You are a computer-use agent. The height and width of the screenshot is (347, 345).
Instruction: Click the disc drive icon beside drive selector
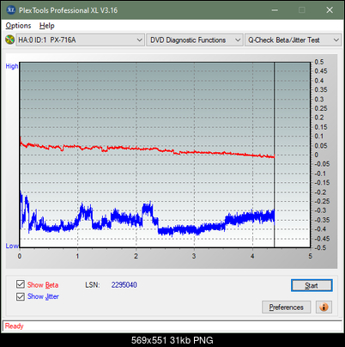coord(9,40)
